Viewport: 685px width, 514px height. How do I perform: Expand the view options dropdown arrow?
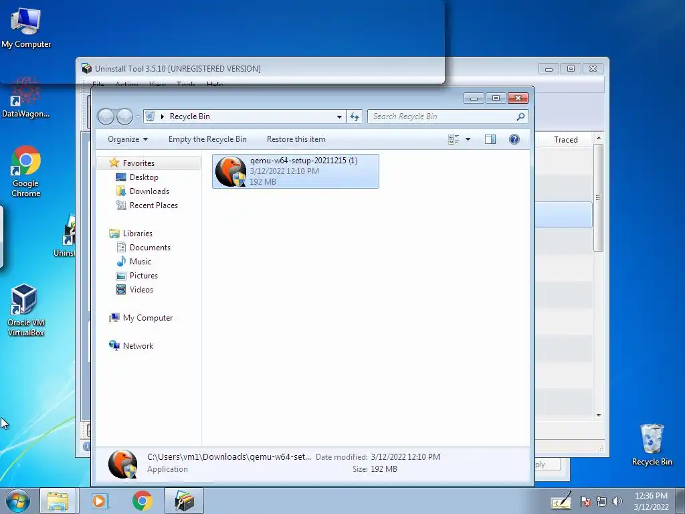pos(468,139)
